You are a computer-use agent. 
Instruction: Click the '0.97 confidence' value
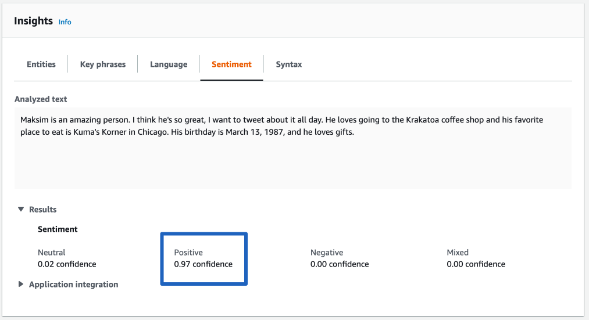204,264
